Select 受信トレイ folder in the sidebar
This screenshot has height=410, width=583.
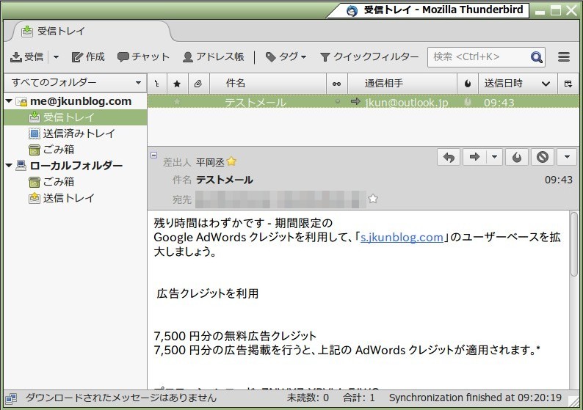[76, 117]
